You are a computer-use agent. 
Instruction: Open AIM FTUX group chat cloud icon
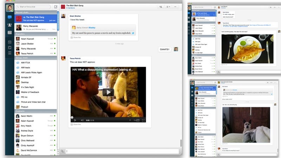click(18, 63)
